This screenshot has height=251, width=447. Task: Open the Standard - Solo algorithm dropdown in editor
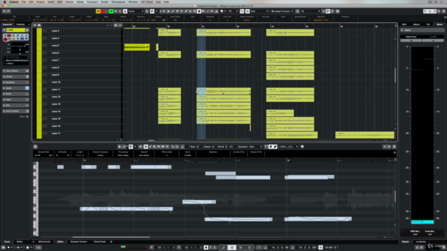coord(250,146)
